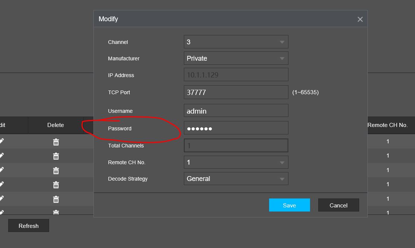Click the trash icon in second table row
Image resolution: width=415 pixels, height=248 pixels.
pos(56,156)
